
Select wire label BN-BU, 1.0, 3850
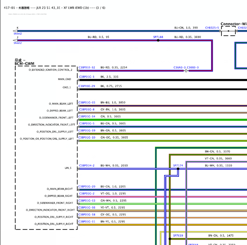(x=113, y=102)
